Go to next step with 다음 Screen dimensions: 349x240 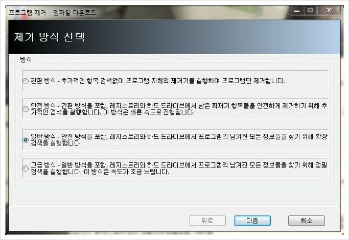(x=252, y=221)
